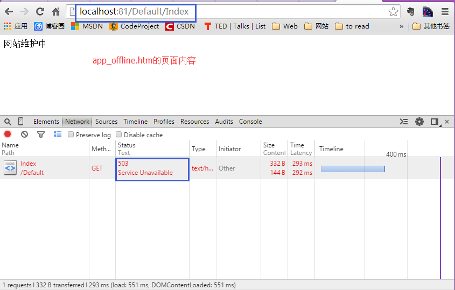Open the 应用 apps shortcut

click(x=16, y=26)
